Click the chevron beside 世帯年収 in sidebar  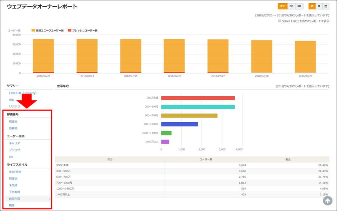pyautogui.click(x=50, y=199)
